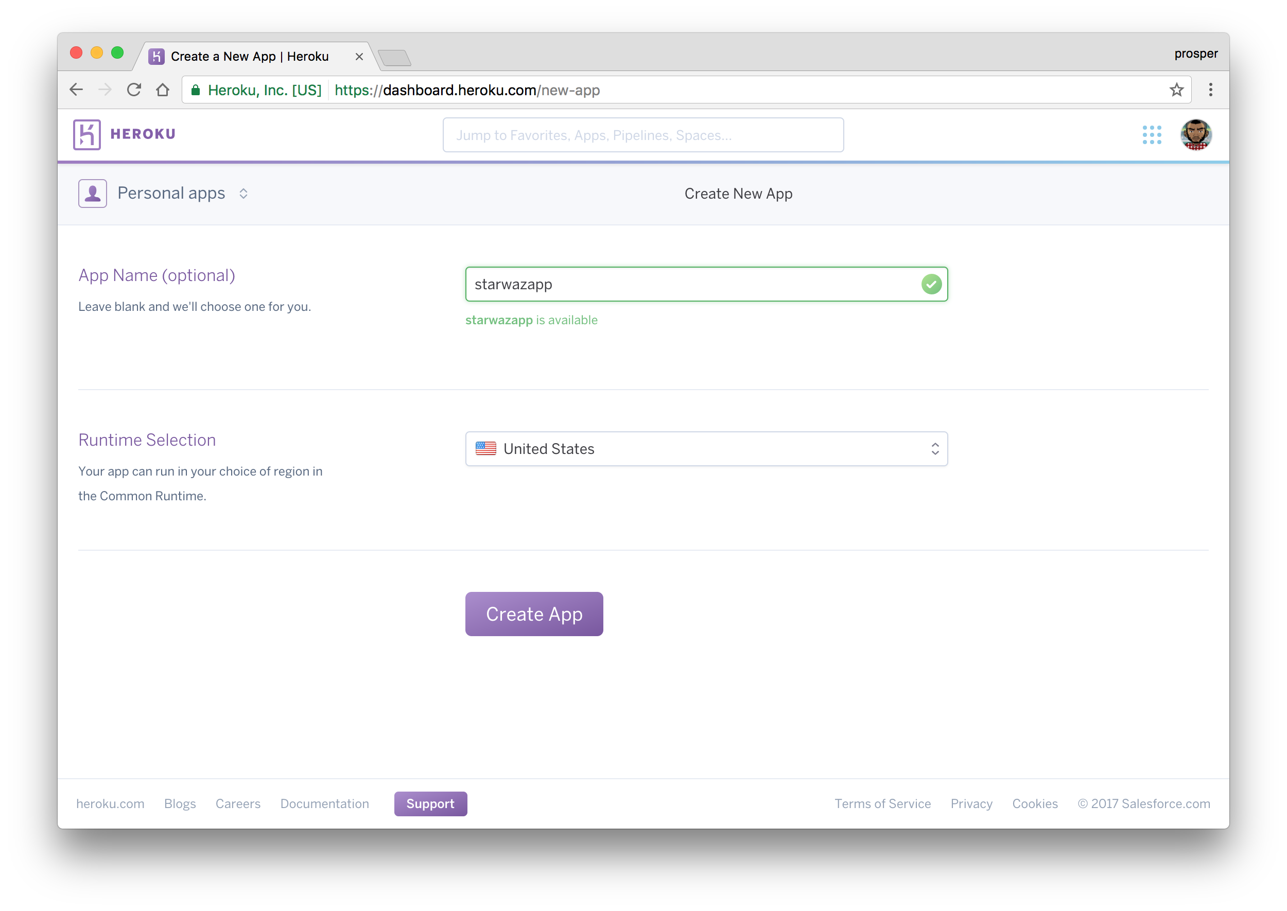Open the nine-dot apps grid menu
Viewport: 1287px width, 911px height.
click(x=1152, y=135)
